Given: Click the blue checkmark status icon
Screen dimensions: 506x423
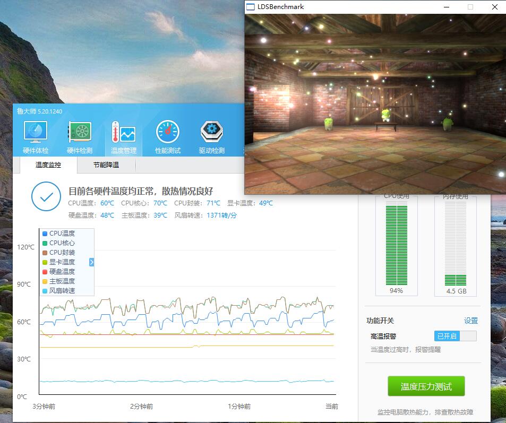Looking at the screenshot, I should [x=46, y=197].
